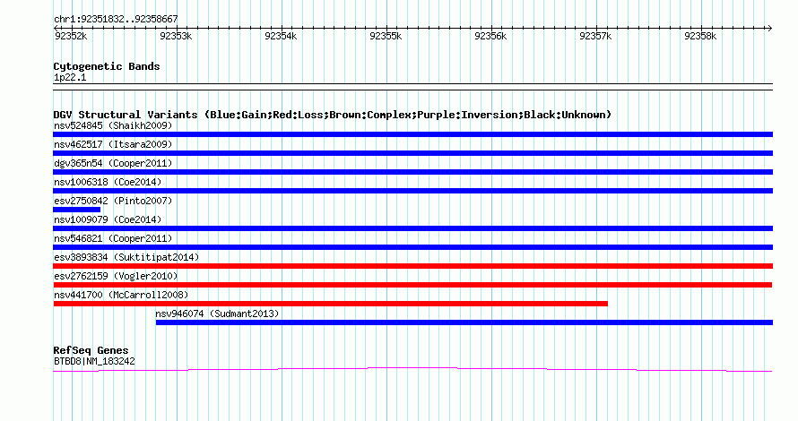Click the dgv365n54 (Cooper2011) label
This screenshot has height=421, width=798.
113,163
